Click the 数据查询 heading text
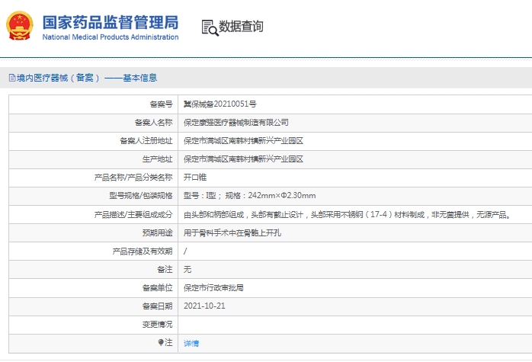The image size is (532, 362). pyautogui.click(x=241, y=27)
